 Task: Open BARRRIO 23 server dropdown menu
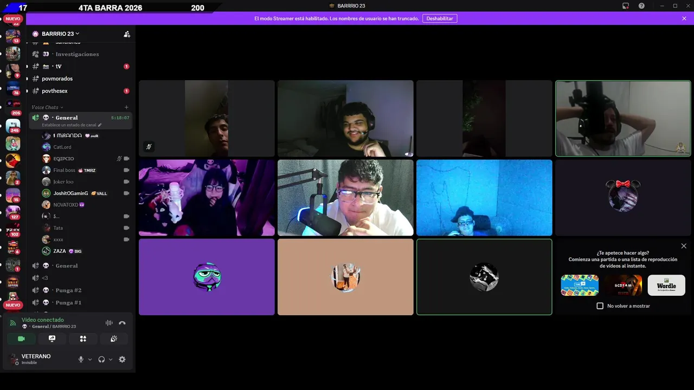point(61,34)
